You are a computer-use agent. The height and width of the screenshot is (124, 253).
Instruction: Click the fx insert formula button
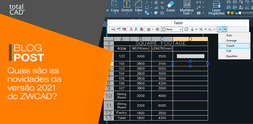click(220, 29)
